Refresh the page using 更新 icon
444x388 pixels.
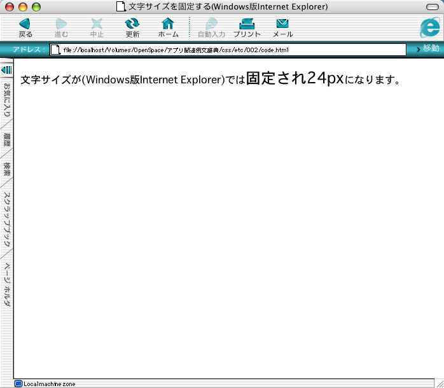click(132, 24)
